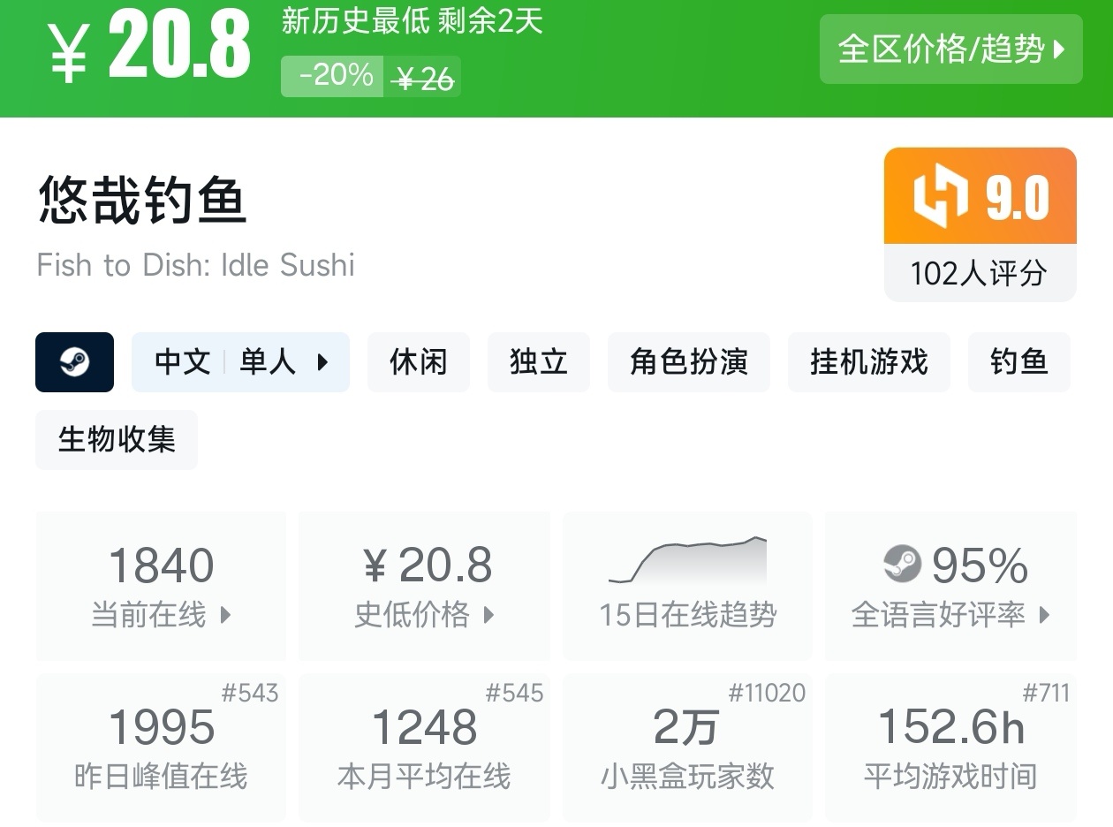Open 小黑盒玩家数 stat card
Screen dimensions: 1113x827
pyautogui.click(x=687, y=747)
